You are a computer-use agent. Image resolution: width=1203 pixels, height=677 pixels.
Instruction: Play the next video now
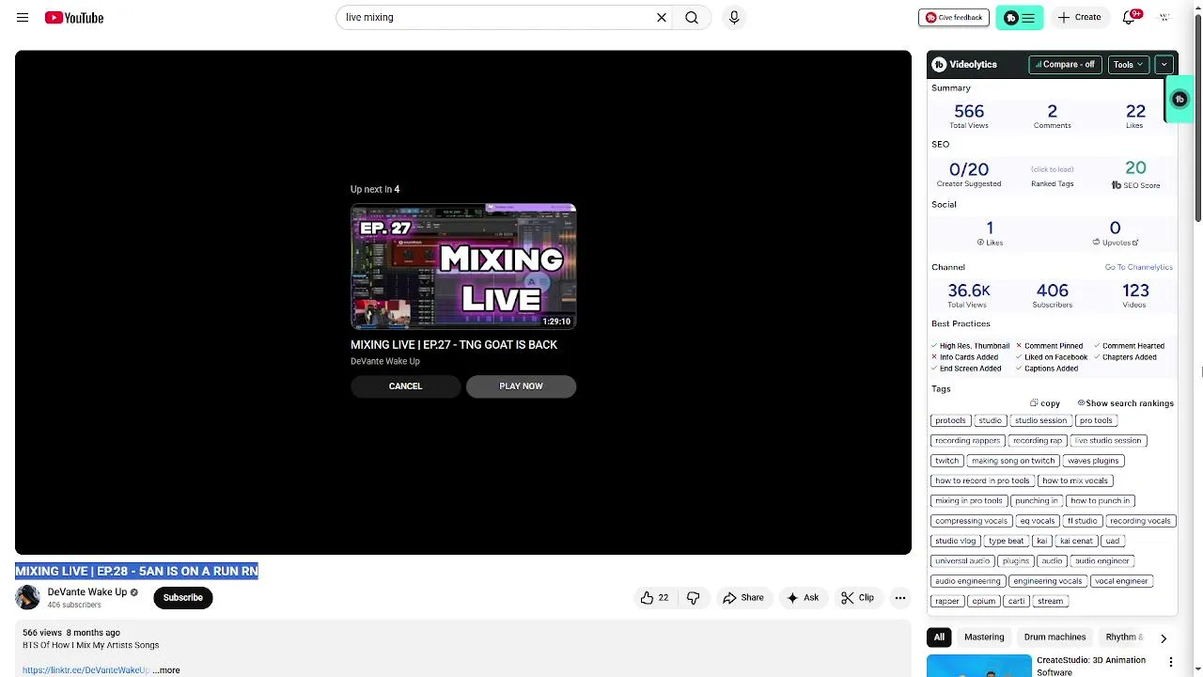click(x=521, y=386)
